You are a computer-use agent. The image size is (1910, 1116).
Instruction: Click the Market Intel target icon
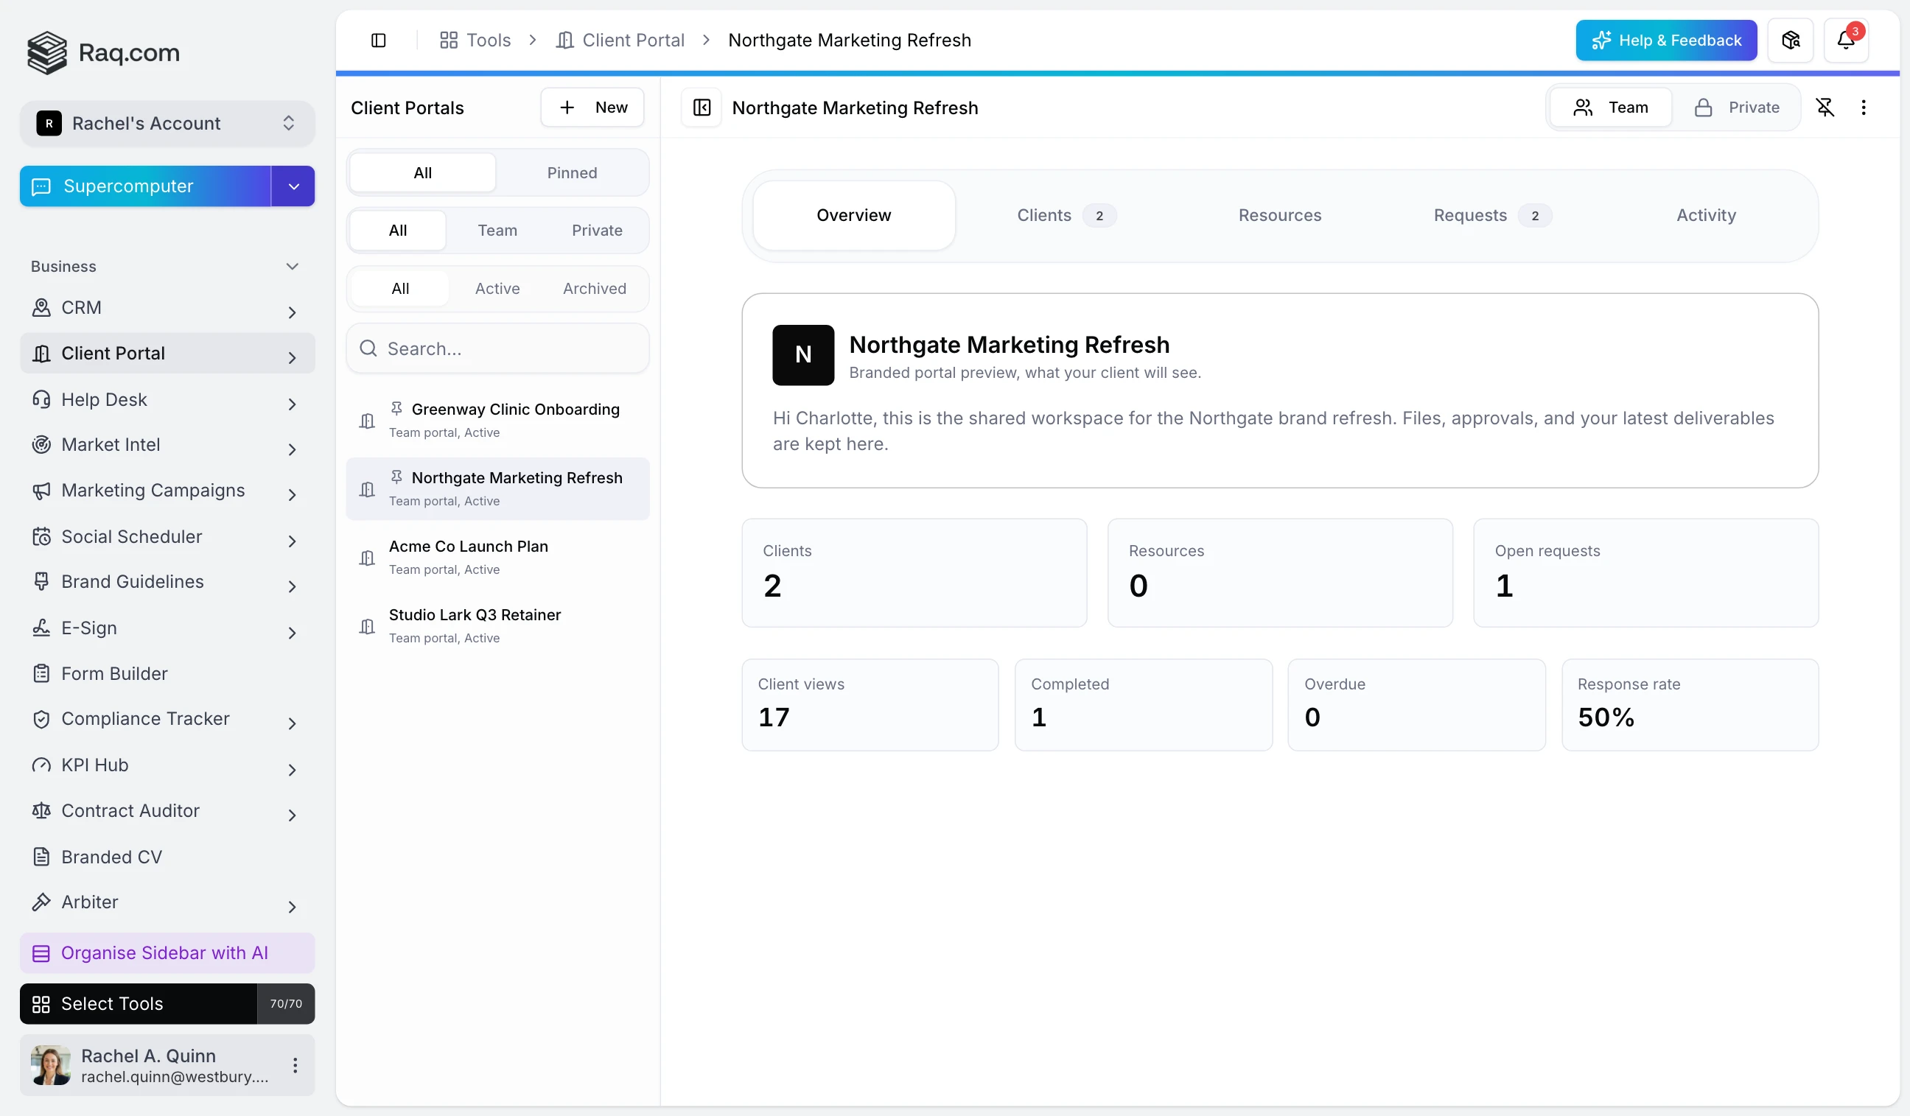coord(42,445)
